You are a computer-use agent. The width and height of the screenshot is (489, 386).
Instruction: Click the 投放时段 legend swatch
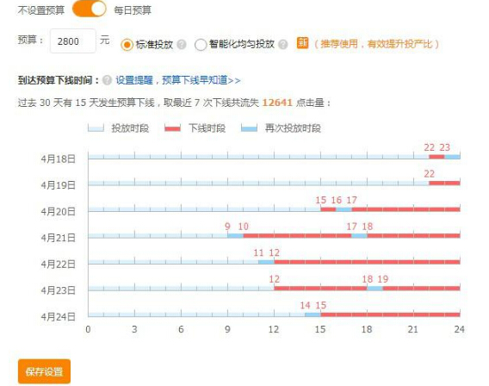[96, 128]
